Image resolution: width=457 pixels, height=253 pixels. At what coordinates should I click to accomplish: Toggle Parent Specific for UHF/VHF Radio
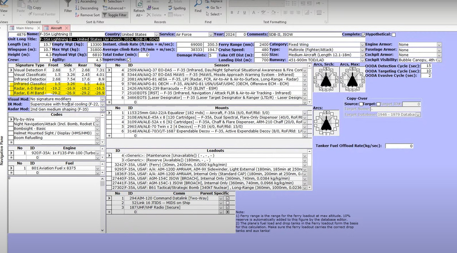[x=227, y=207]
